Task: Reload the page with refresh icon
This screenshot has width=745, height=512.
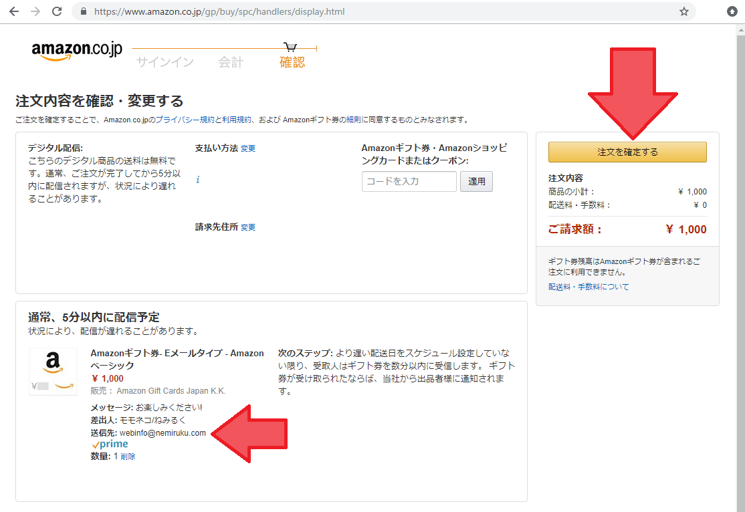Action: [57, 11]
